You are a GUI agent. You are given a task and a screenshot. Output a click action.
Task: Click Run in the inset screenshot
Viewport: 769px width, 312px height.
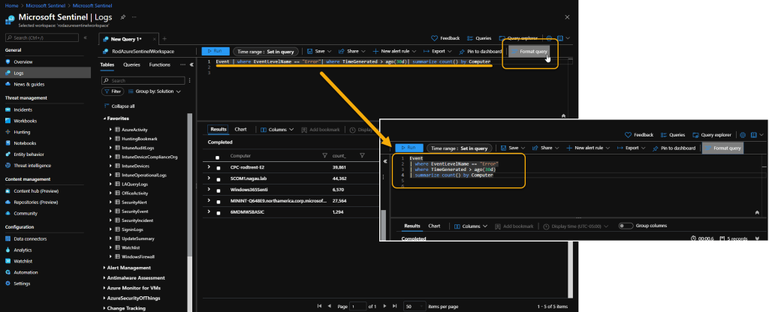409,148
